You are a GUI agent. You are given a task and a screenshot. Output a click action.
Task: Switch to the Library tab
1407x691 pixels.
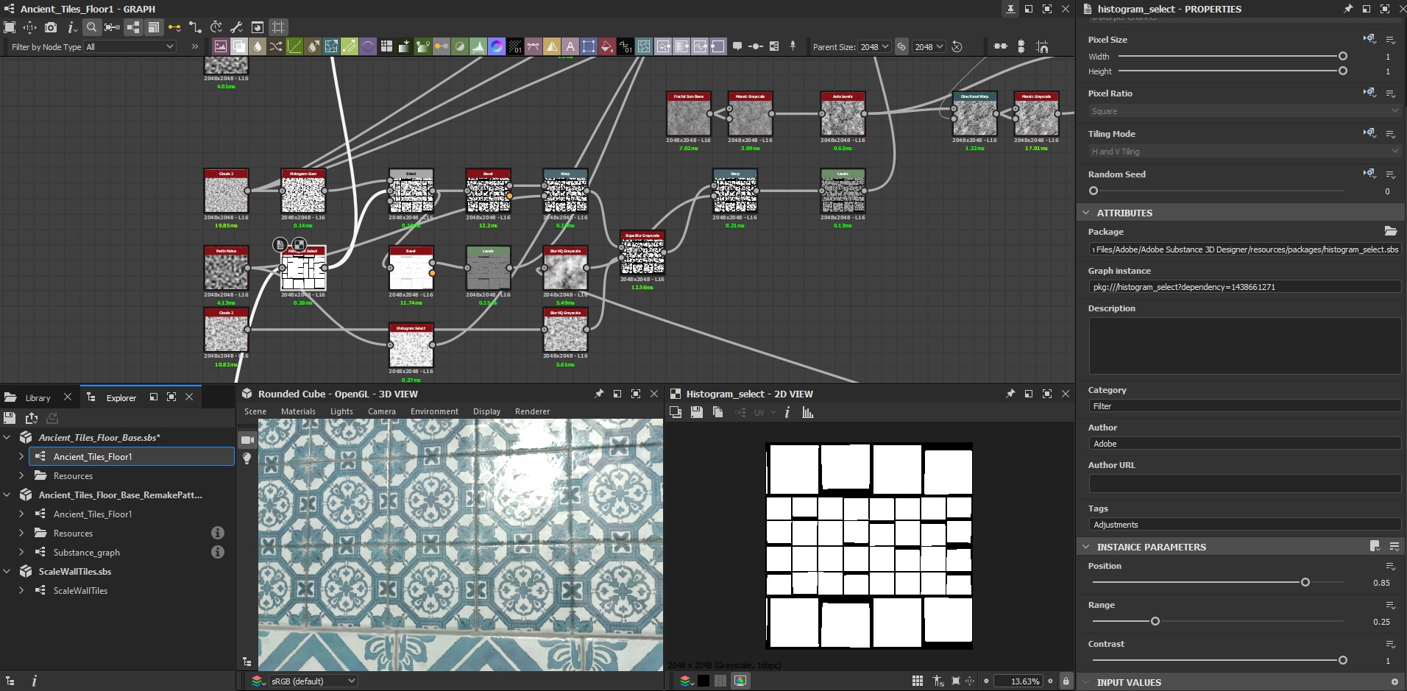tap(38, 397)
